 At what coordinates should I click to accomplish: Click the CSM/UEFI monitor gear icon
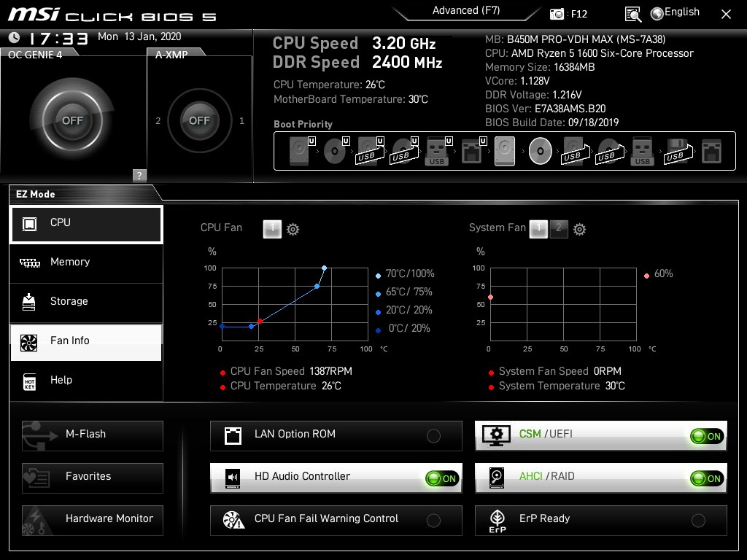[x=496, y=435]
